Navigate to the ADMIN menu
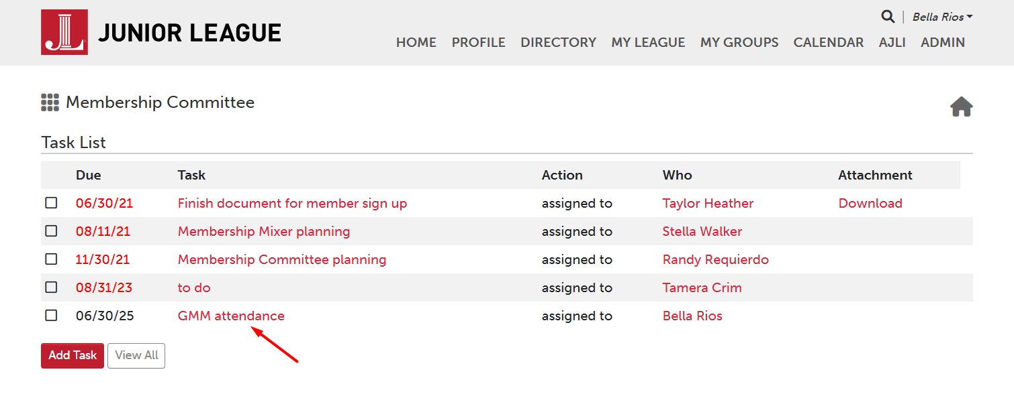 pos(942,42)
